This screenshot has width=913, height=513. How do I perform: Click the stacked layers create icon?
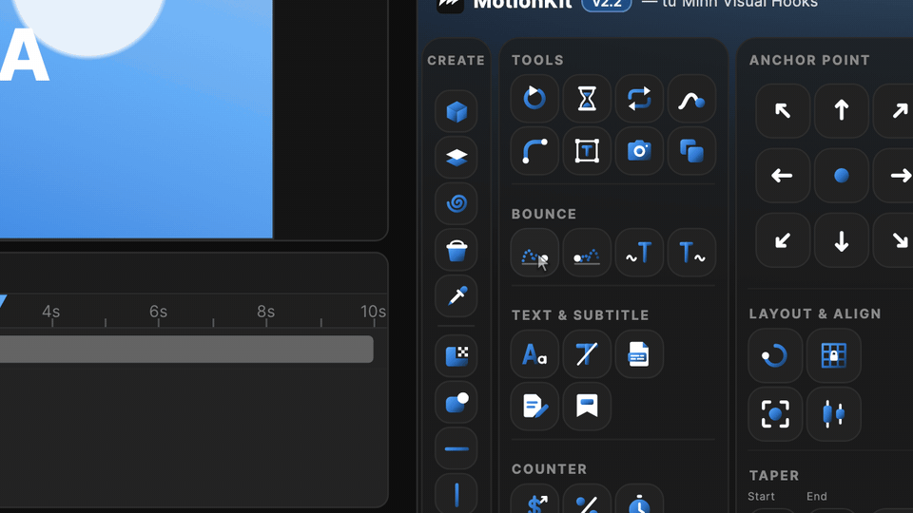[x=456, y=157]
